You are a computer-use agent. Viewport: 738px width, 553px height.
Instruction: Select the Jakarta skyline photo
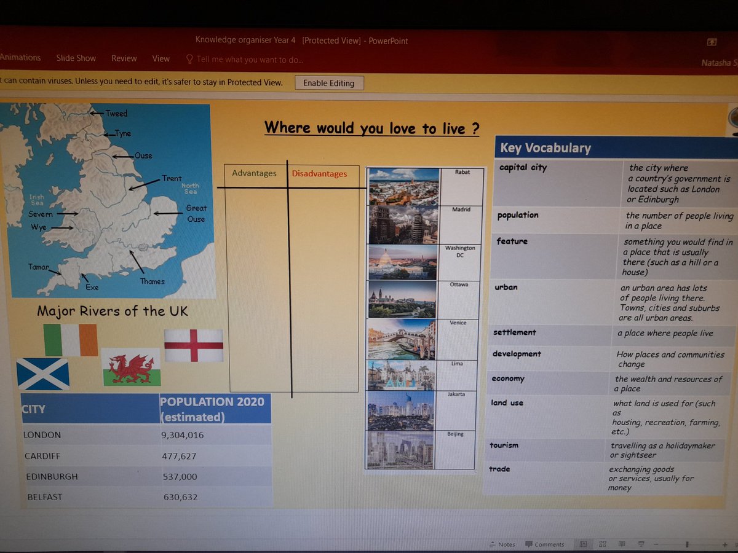[400, 410]
